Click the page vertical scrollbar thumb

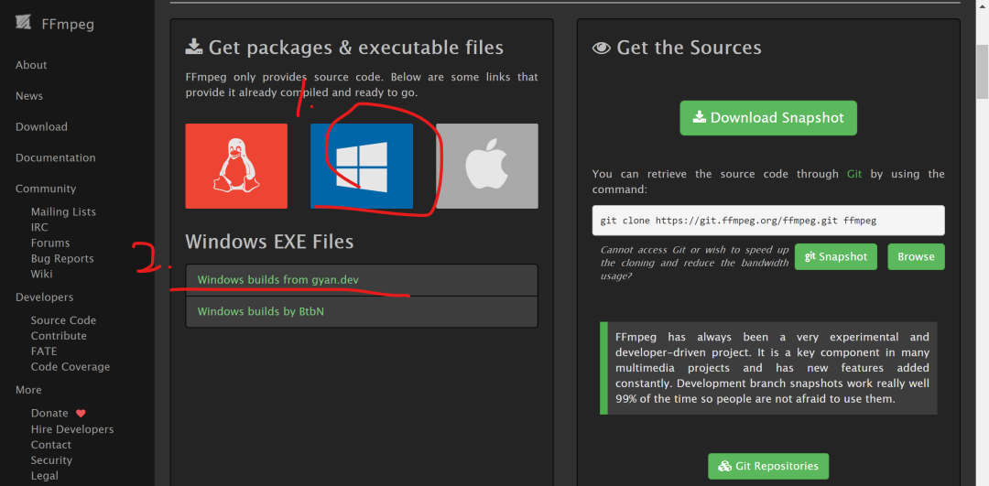982,71
